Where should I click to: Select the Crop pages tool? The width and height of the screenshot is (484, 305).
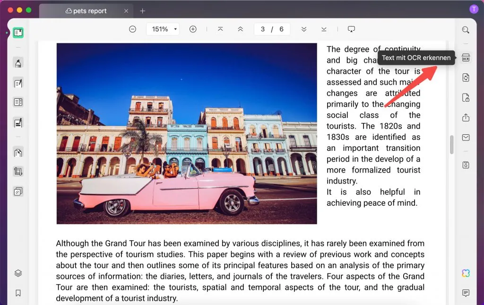[18, 171]
